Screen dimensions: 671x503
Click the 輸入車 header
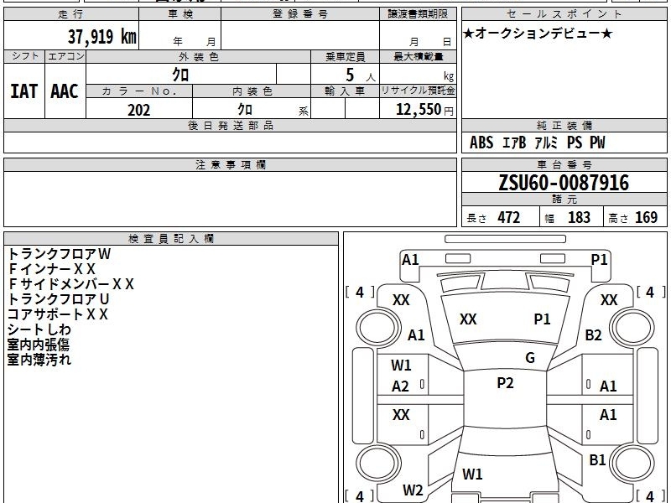point(345,91)
